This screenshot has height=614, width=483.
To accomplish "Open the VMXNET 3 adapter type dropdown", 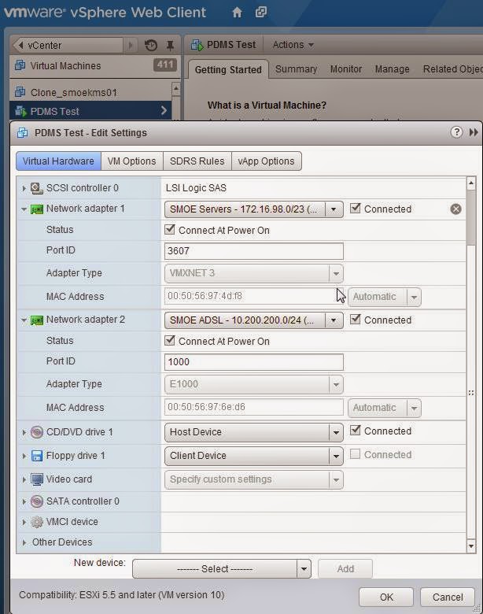I will click(x=253, y=273).
